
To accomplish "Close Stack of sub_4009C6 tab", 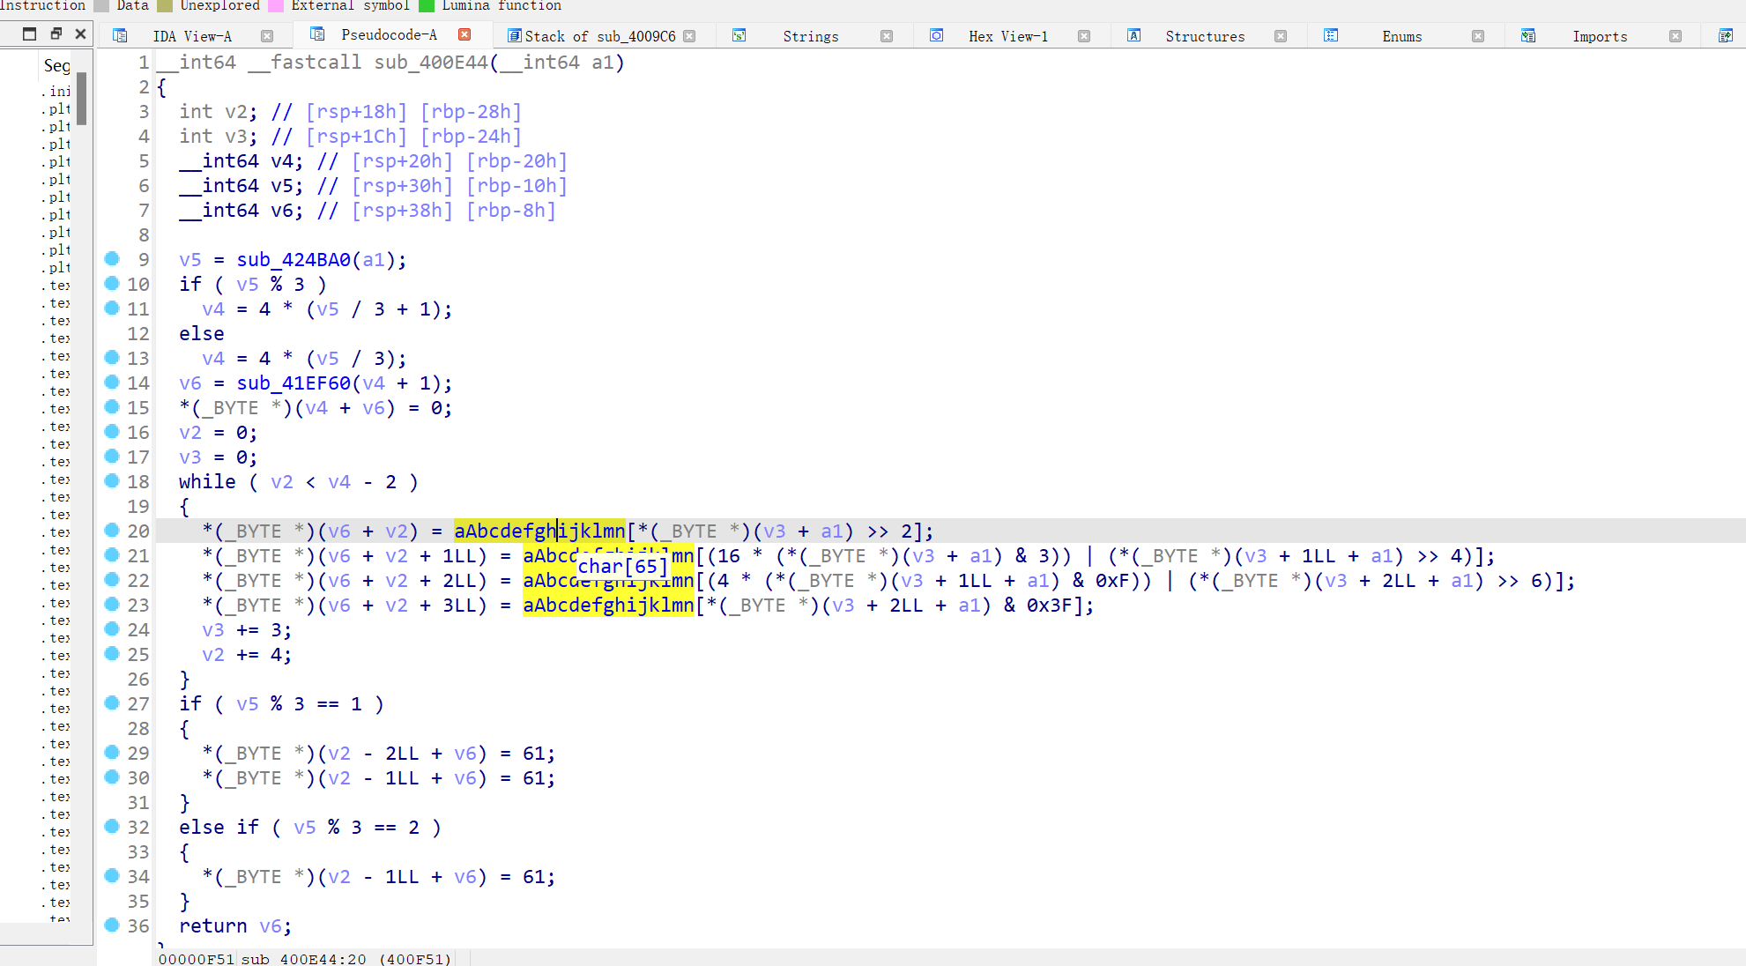I will point(690,35).
